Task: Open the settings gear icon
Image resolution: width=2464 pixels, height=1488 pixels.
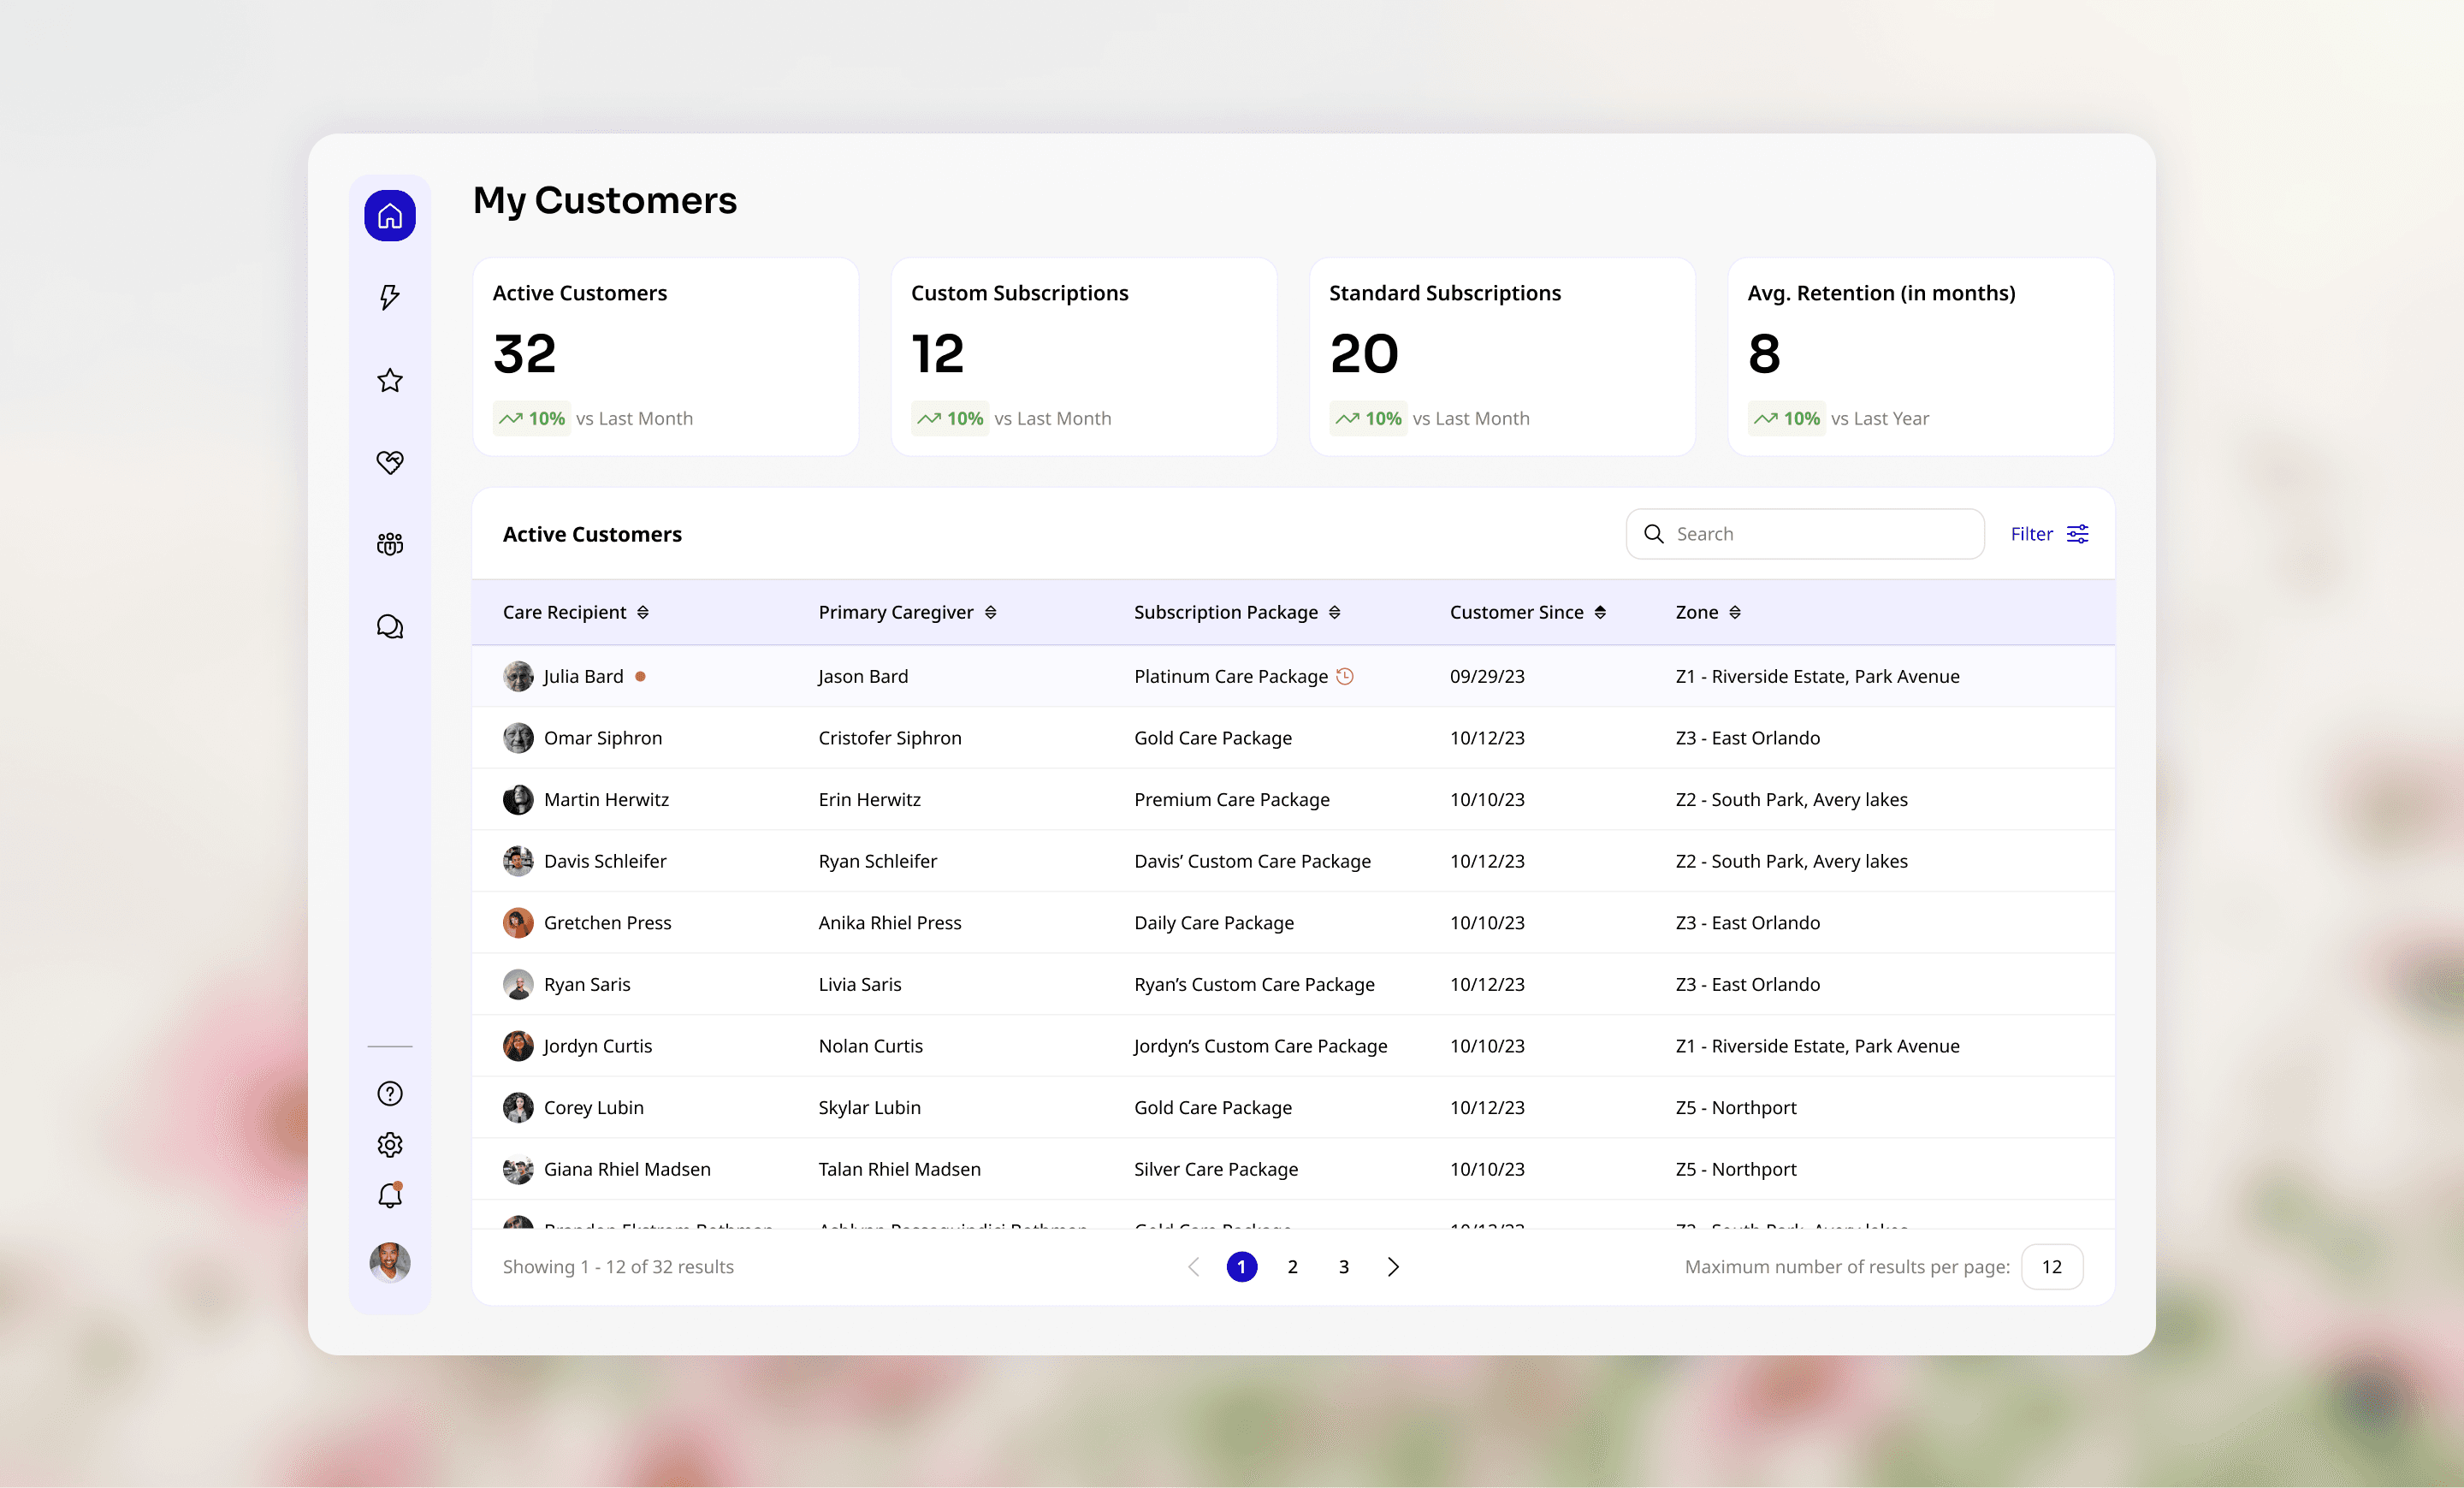Action: click(x=390, y=1144)
